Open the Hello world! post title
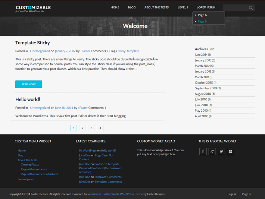This screenshot has width=265, height=199. (x=28, y=99)
